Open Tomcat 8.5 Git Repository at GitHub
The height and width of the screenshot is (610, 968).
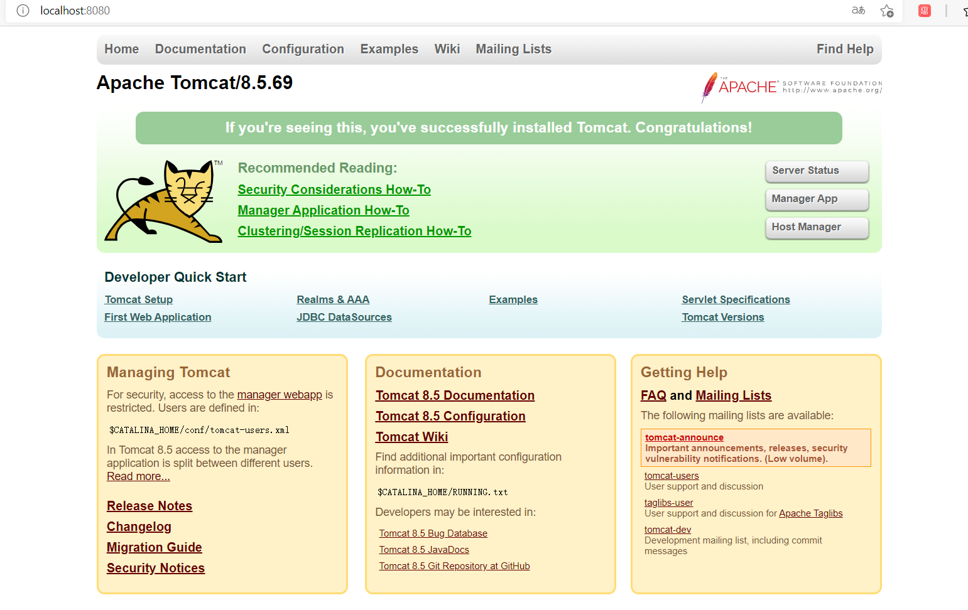454,566
